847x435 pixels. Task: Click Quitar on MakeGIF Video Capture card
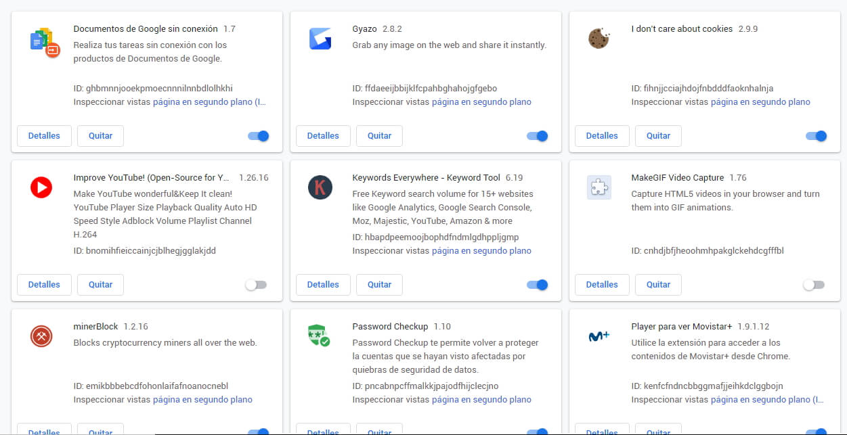coord(658,285)
